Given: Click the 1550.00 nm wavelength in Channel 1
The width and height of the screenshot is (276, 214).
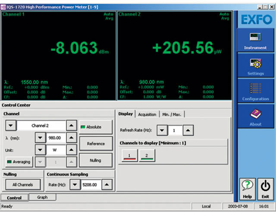Looking at the screenshot, I should click(34, 82).
